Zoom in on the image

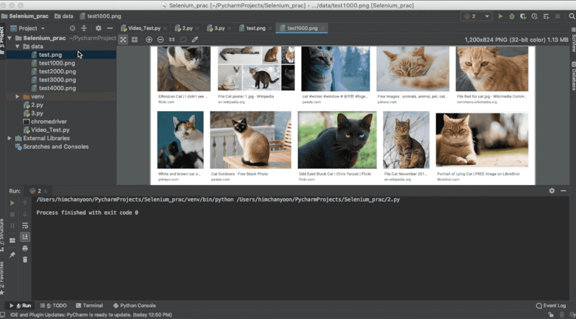[149, 40]
